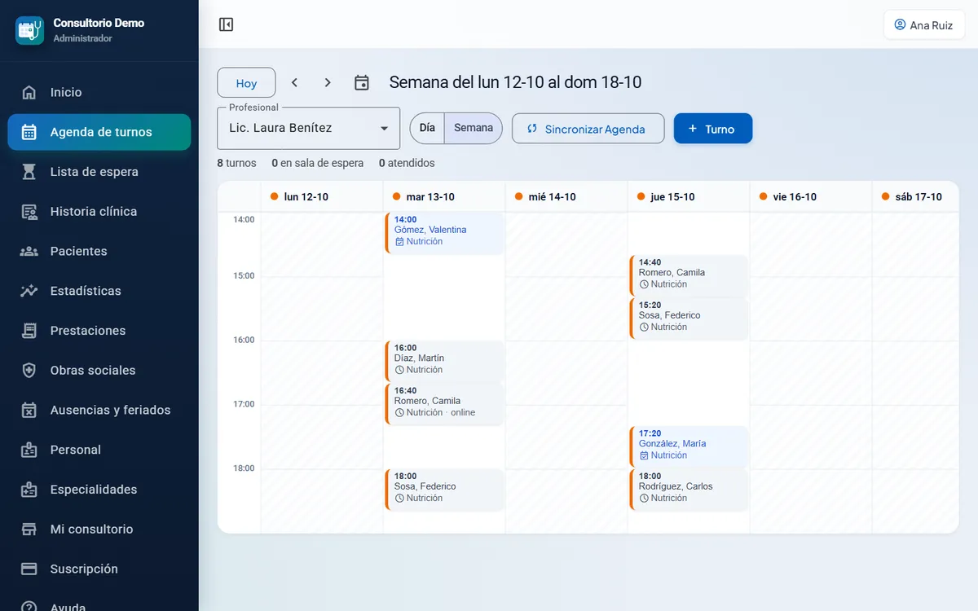The width and height of the screenshot is (978, 611).
Task: Click the Hoy button
Action: [x=246, y=83]
